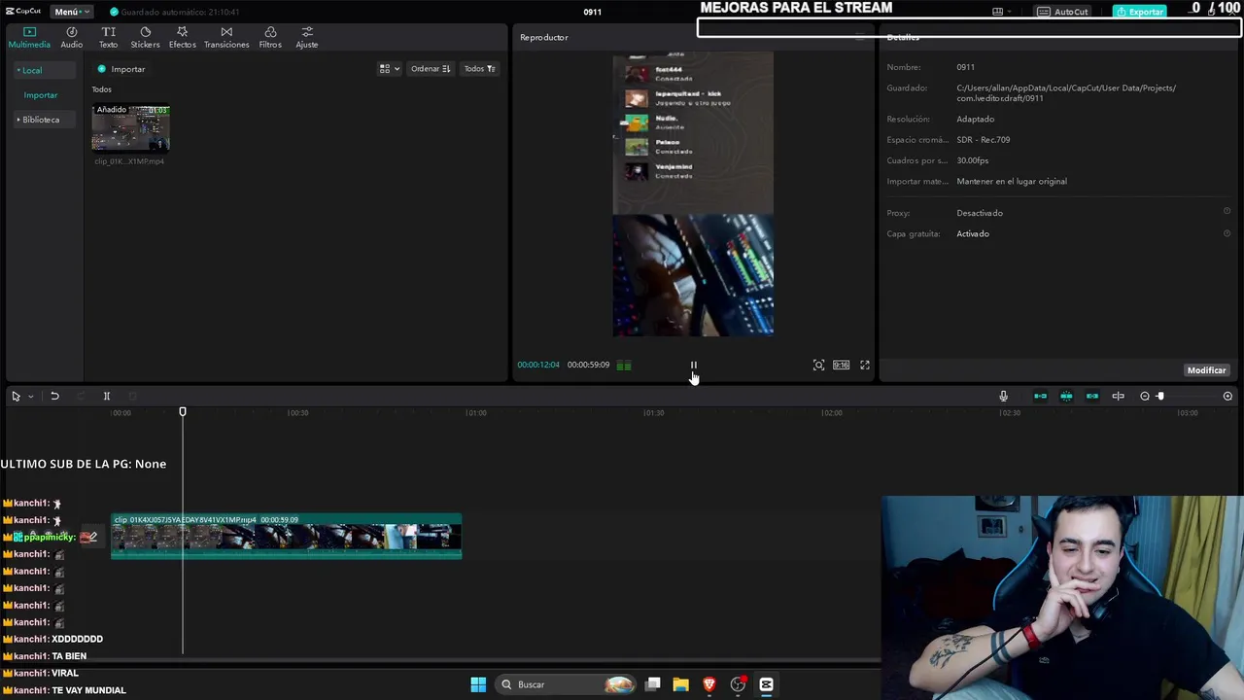Click the Exportar button
Screen dimensions: 1244x700
pos(1140,12)
